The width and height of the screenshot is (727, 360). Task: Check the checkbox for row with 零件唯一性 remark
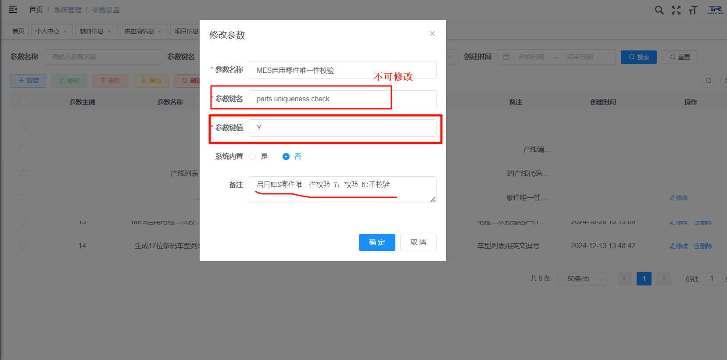[x=24, y=198]
